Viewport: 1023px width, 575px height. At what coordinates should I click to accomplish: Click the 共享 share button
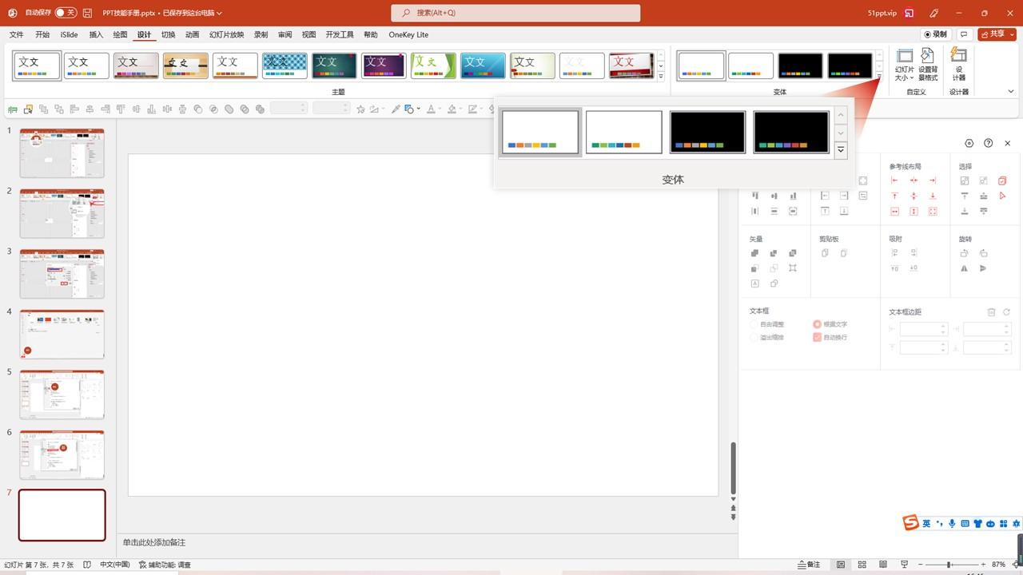(997, 34)
